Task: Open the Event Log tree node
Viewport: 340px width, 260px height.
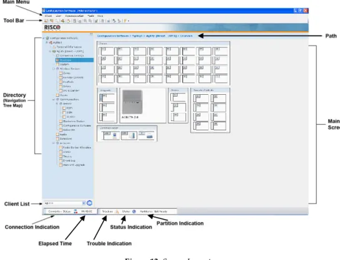Action: pos(69,160)
